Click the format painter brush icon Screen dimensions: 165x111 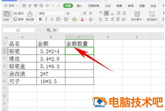(x=30, y=14)
